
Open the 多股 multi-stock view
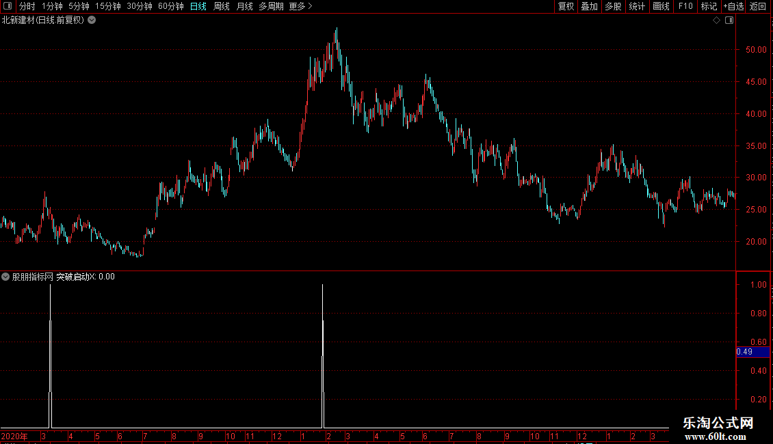point(613,6)
